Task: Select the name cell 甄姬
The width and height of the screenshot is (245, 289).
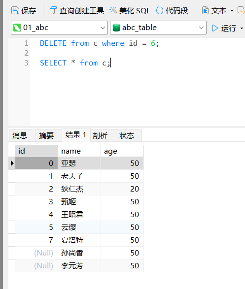Action: [x=79, y=202]
